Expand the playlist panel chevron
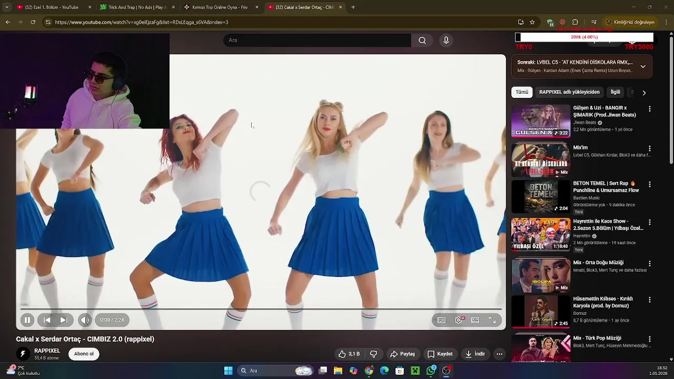The height and width of the screenshot is (379, 674). (643, 66)
